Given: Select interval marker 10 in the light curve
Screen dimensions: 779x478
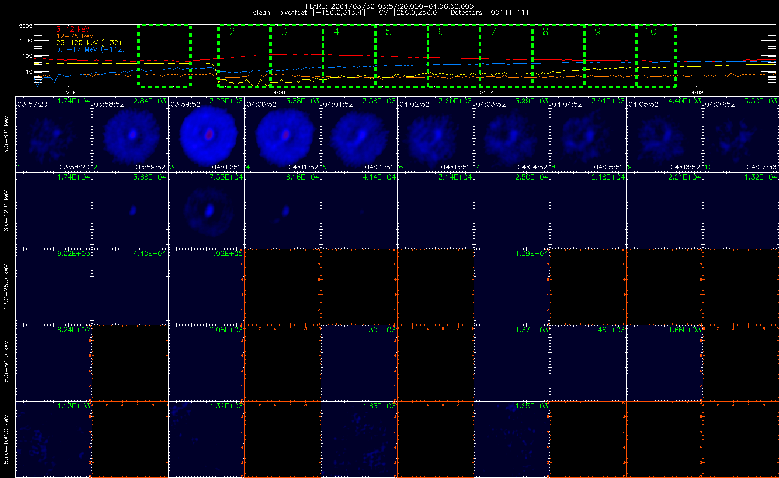Looking at the screenshot, I should 651,32.
